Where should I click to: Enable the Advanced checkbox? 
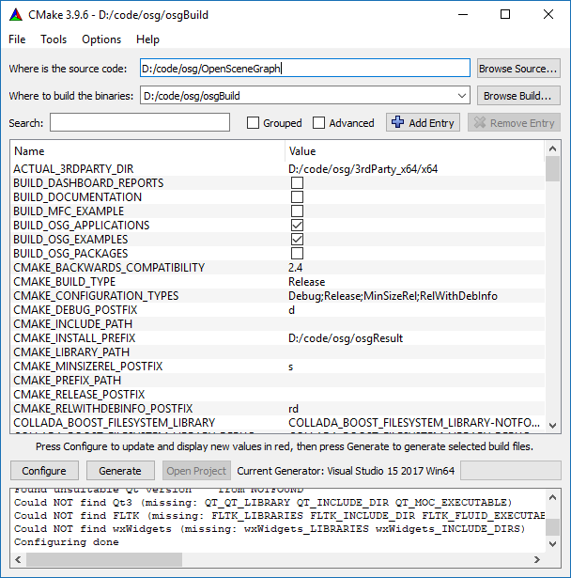click(318, 123)
